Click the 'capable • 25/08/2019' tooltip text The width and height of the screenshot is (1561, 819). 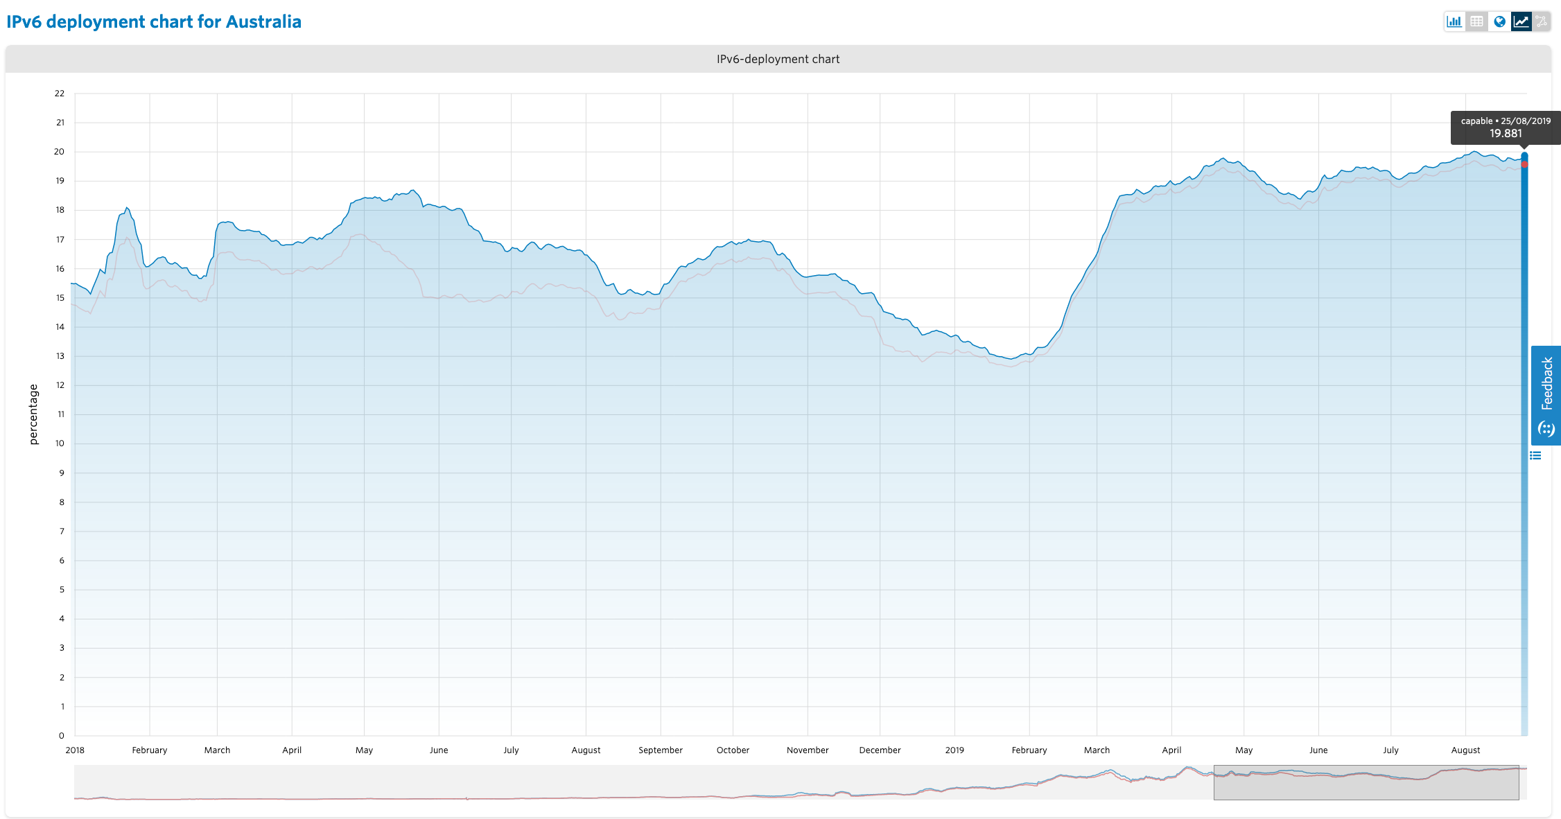(x=1506, y=121)
